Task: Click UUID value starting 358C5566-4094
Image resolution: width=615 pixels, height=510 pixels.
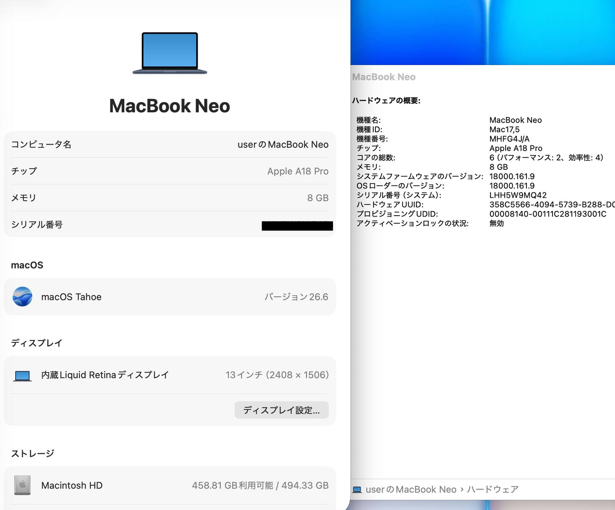Action: [552, 205]
